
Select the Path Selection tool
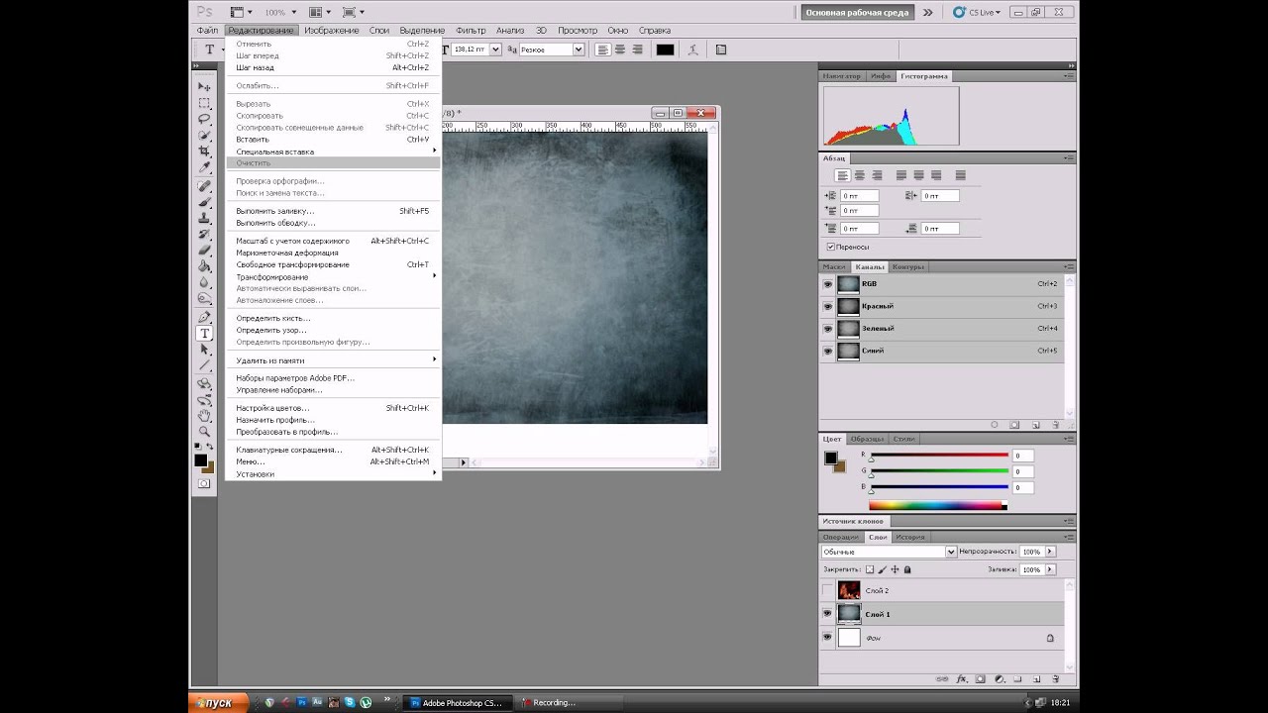pyautogui.click(x=205, y=350)
